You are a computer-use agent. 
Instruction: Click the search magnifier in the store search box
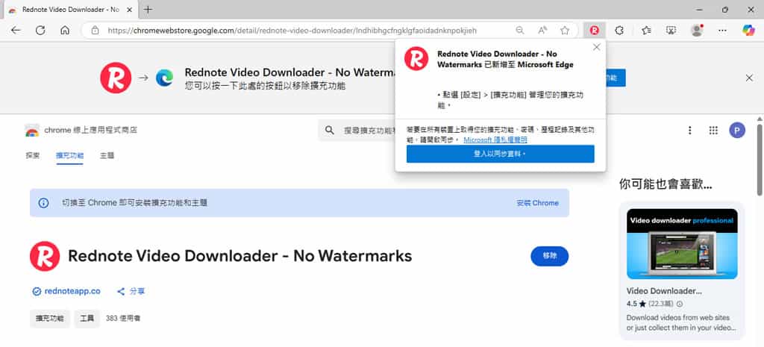330,130
